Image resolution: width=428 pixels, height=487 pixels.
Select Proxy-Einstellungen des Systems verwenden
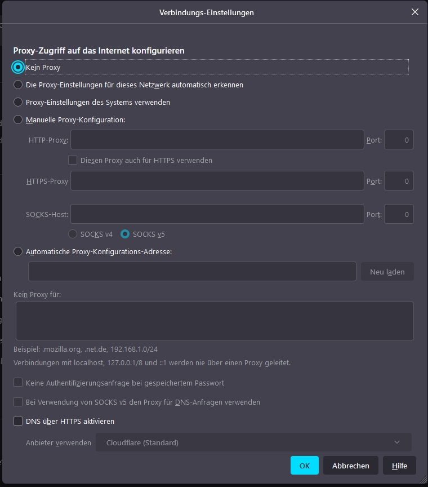pos(19,102)
